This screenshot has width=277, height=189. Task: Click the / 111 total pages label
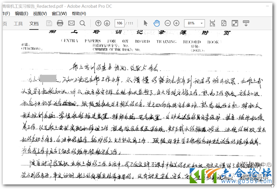tap(129, 23)
